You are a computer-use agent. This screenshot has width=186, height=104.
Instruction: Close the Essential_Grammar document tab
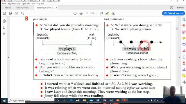click(56, 8)
